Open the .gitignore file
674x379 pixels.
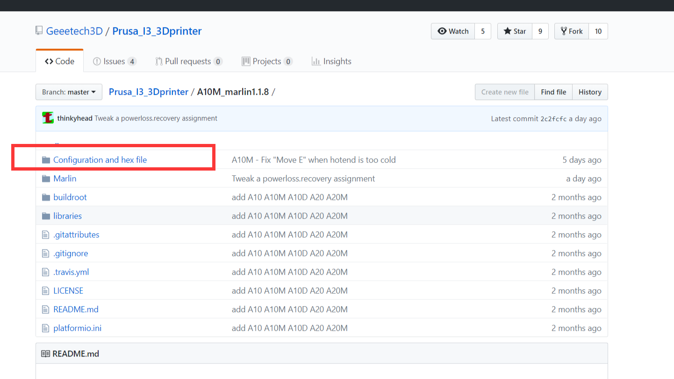coord(71,253)
